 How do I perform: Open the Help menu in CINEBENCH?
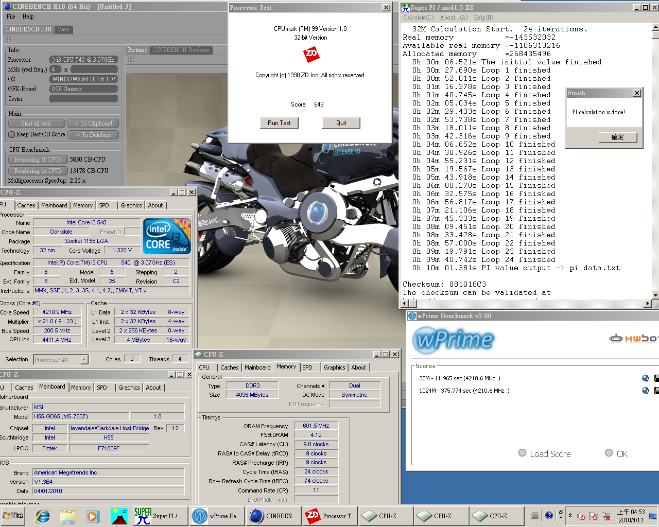[28, 16]
